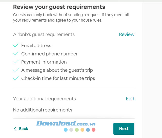Click checkmark for message about guest's trip
Viewport: 162px width, 138px height.
pyautogui.click(x=16, y=70)
